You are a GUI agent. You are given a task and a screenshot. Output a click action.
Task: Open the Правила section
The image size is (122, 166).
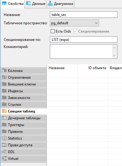(24, 132)
